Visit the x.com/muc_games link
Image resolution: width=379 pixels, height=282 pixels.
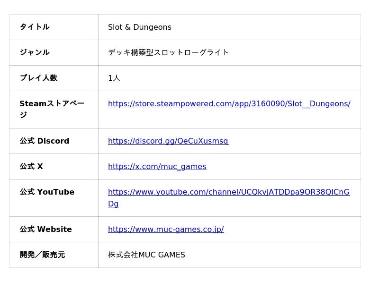click(x=157, y=167)
